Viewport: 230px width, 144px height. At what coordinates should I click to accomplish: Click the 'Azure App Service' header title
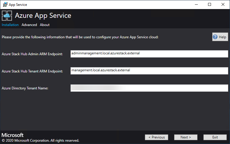43,15
